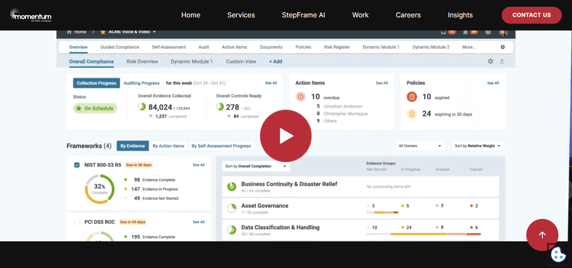572x268 pixels.
Task: Open the Guided Compliance tab
Action: 120,47
